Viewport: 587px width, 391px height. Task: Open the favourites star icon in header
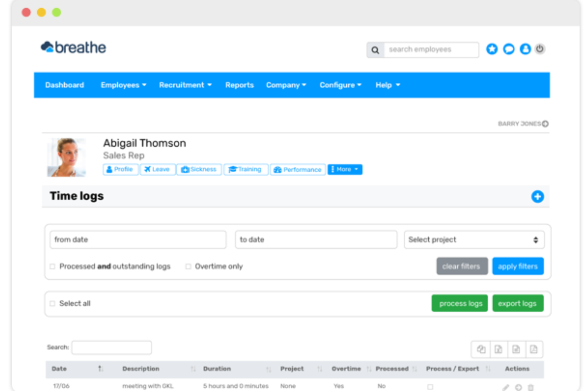click(x=492, y=49)
